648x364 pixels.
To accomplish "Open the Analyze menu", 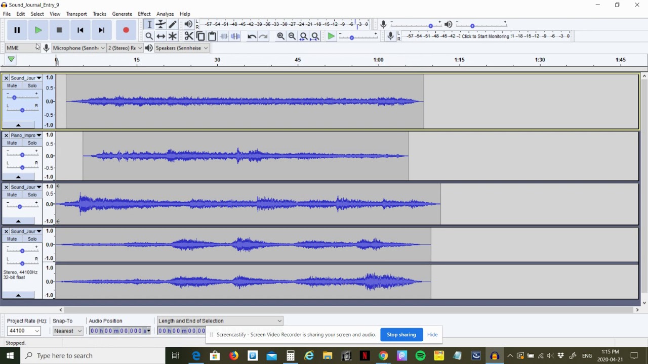I will click(x=165, y=14).
